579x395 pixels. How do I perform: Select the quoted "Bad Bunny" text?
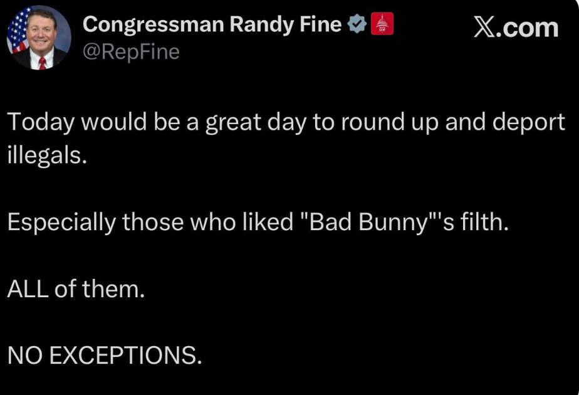coord(367,223)
